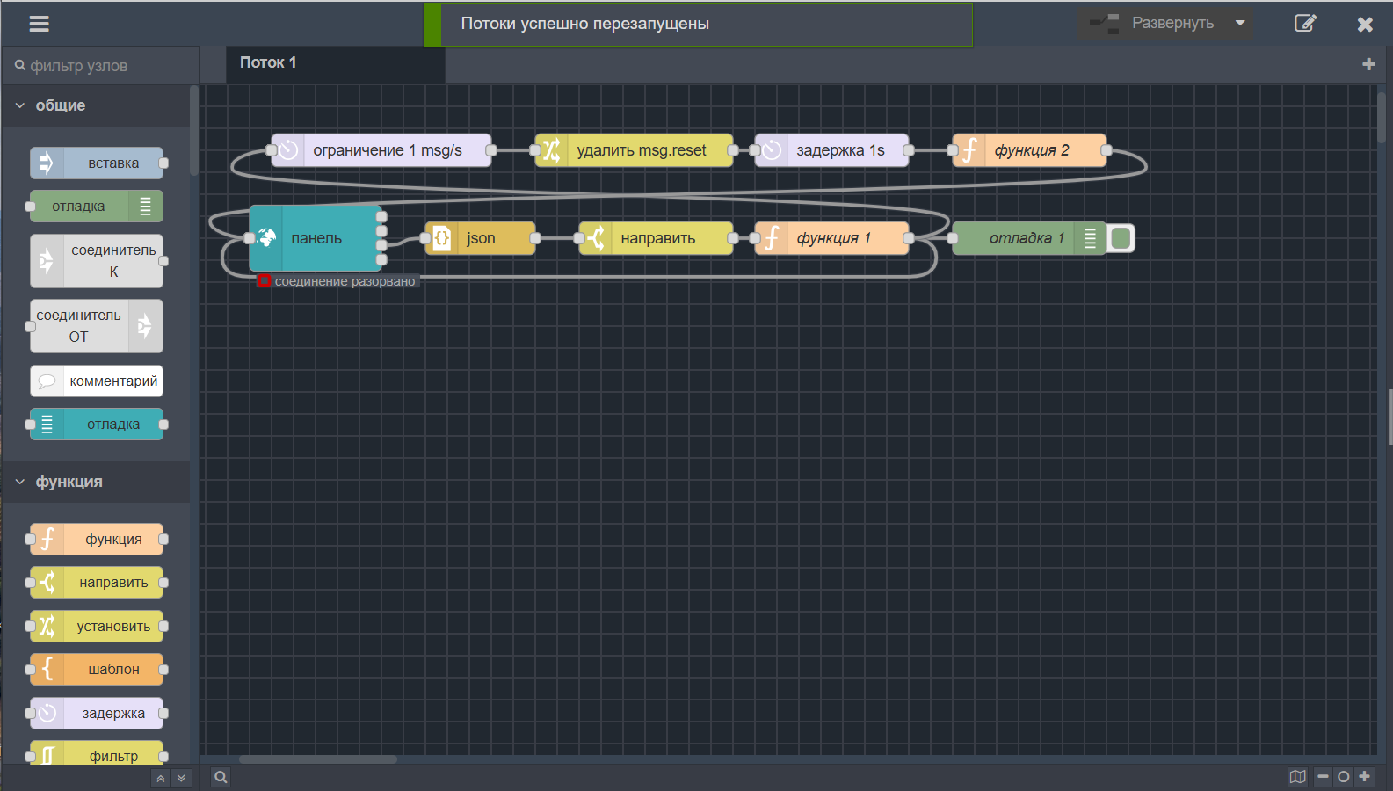Screen dimensions: 1393x791
Task: Open the canvas search magnifier icon
Action: click(221, 777)
